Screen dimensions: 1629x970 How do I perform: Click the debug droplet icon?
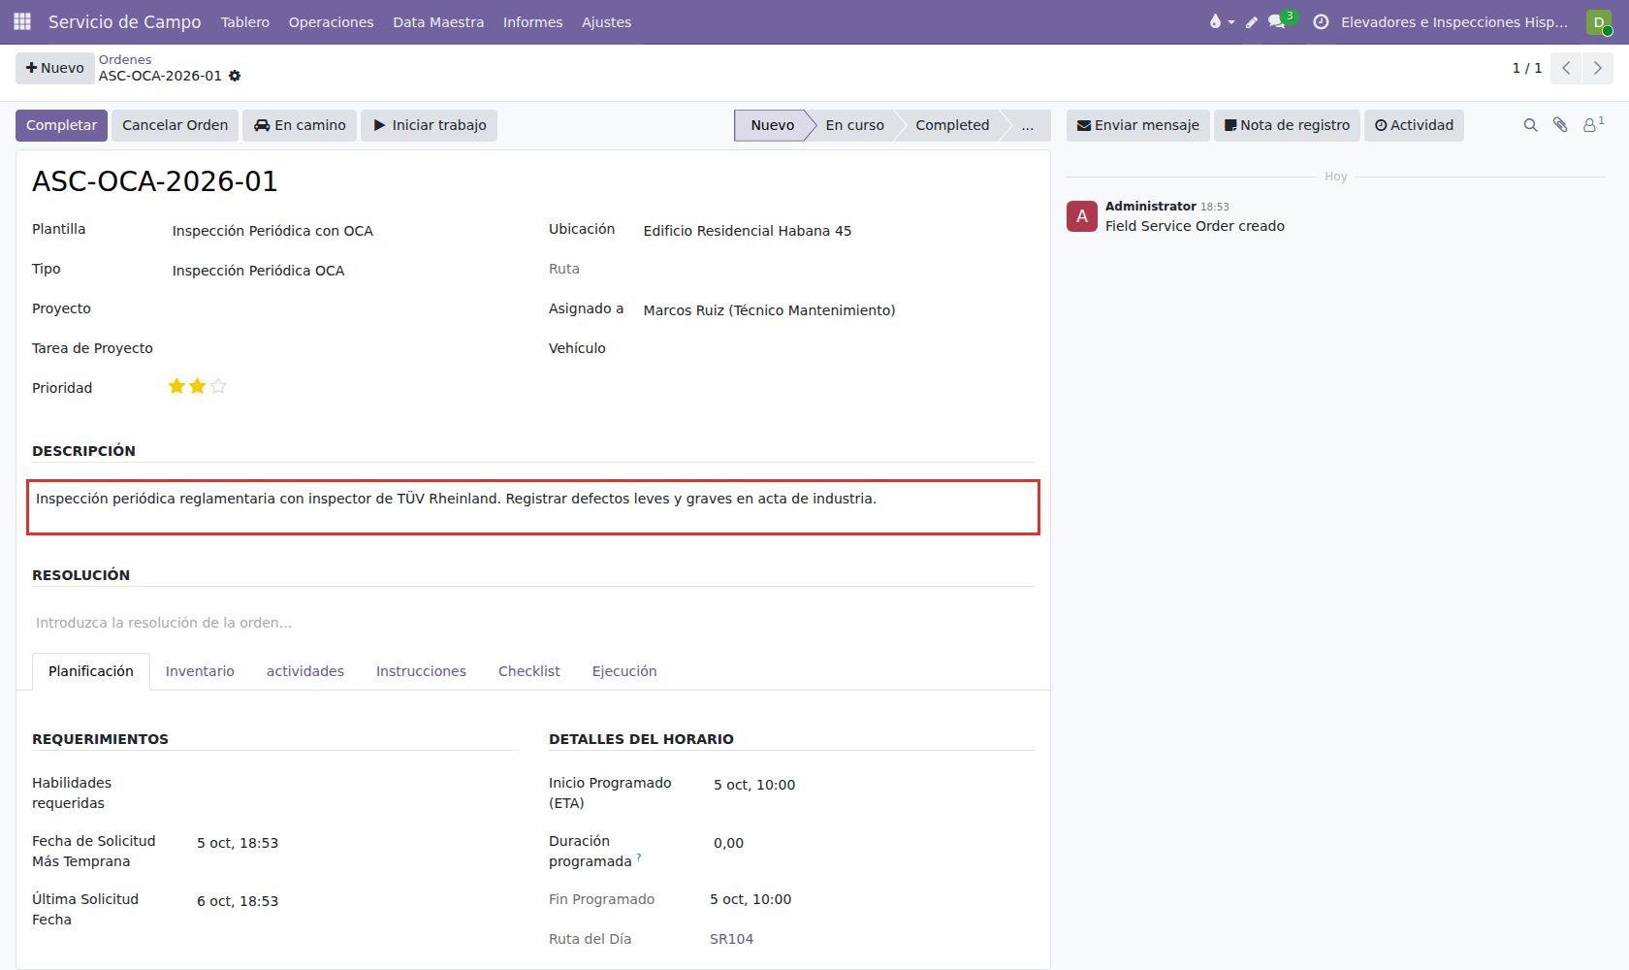coord(1215,21)
